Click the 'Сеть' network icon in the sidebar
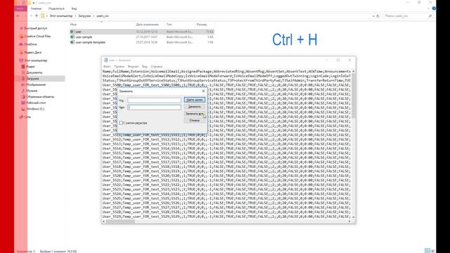The image size is (450, 253). click(21, 117)
